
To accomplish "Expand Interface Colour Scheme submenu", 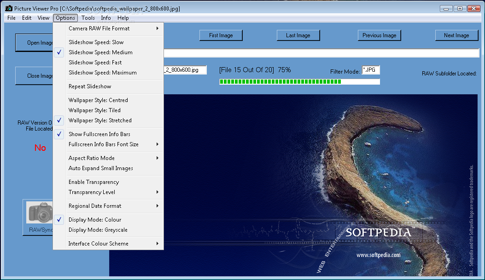I will 108,244.
